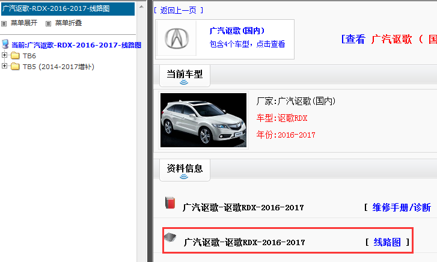437x262 pixels.
Task: Click the 菜单展开 list icon
Action: [x=4, y=23]
